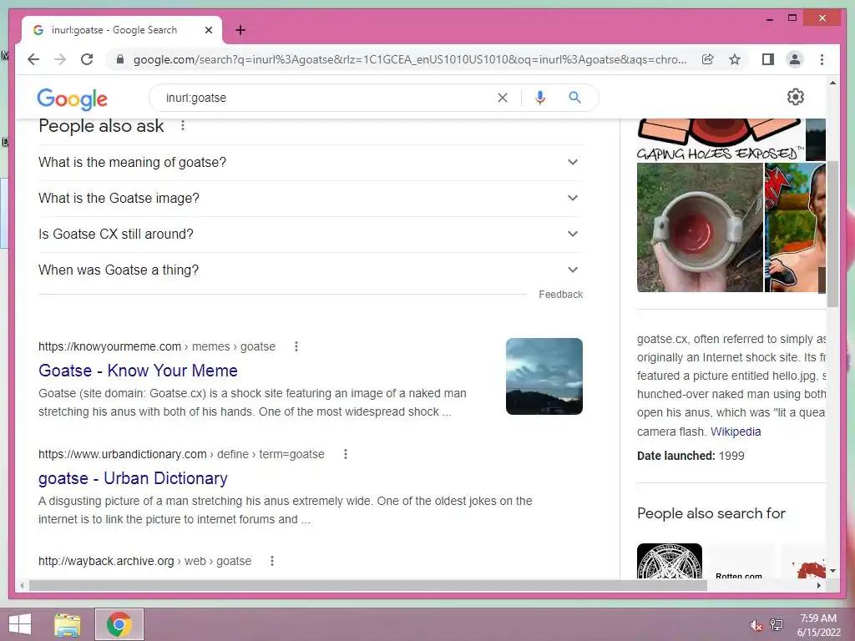Click the wayback.archive.org result URL
The height and width of the screenshot is (641, 855).
click(x=145, y=561)
